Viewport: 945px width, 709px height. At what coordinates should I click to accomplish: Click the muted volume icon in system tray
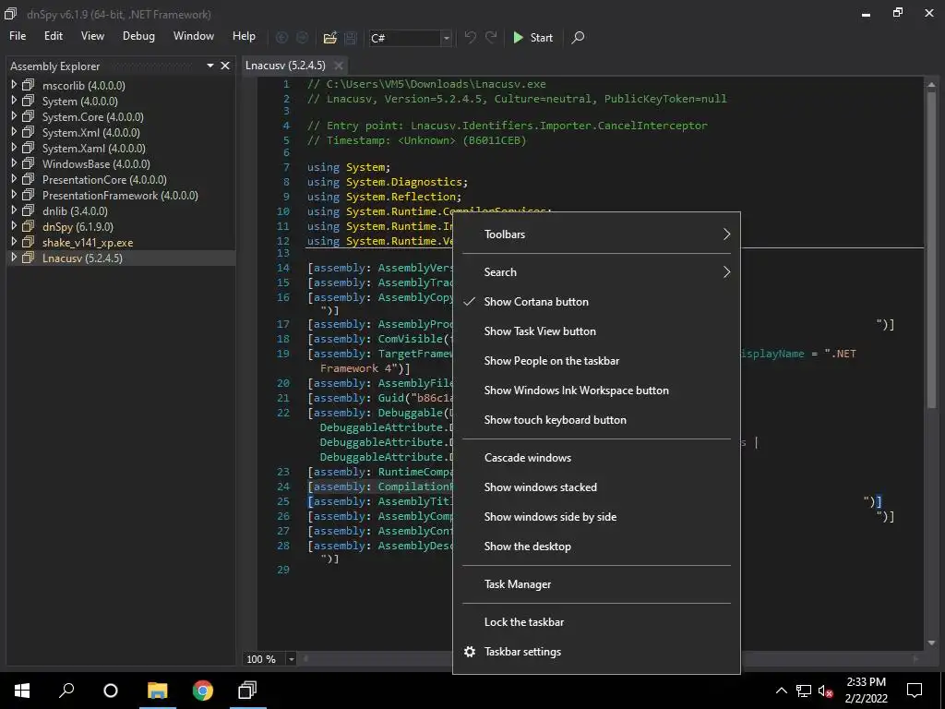pos(826,691)
